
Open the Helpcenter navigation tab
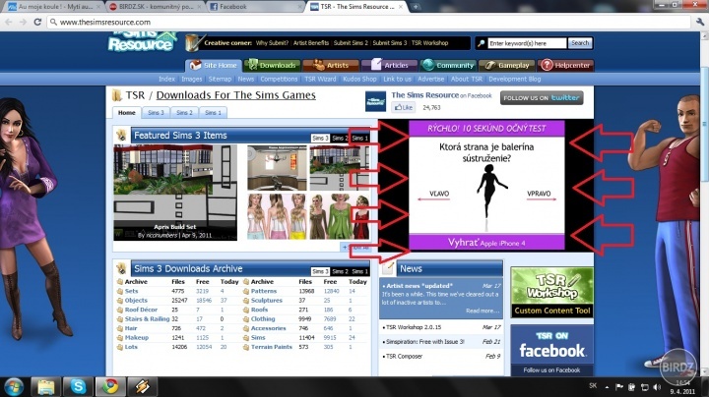tap(565, 66)
